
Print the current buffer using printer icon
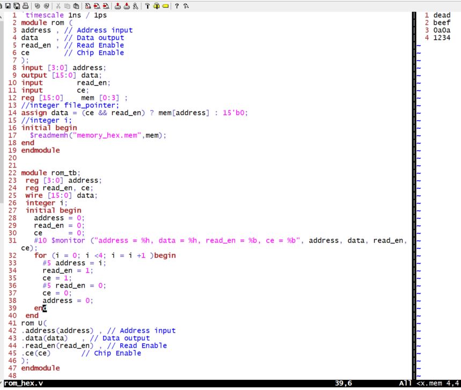click(25, 5)
